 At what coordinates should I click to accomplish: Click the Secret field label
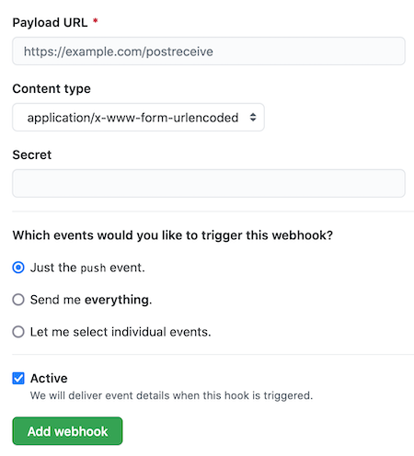(x=32, y=154)
